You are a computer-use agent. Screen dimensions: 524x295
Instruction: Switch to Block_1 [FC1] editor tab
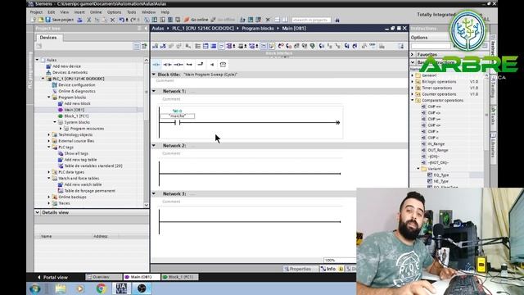[180, 277]
